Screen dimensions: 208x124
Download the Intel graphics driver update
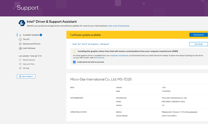click(198, 44)
